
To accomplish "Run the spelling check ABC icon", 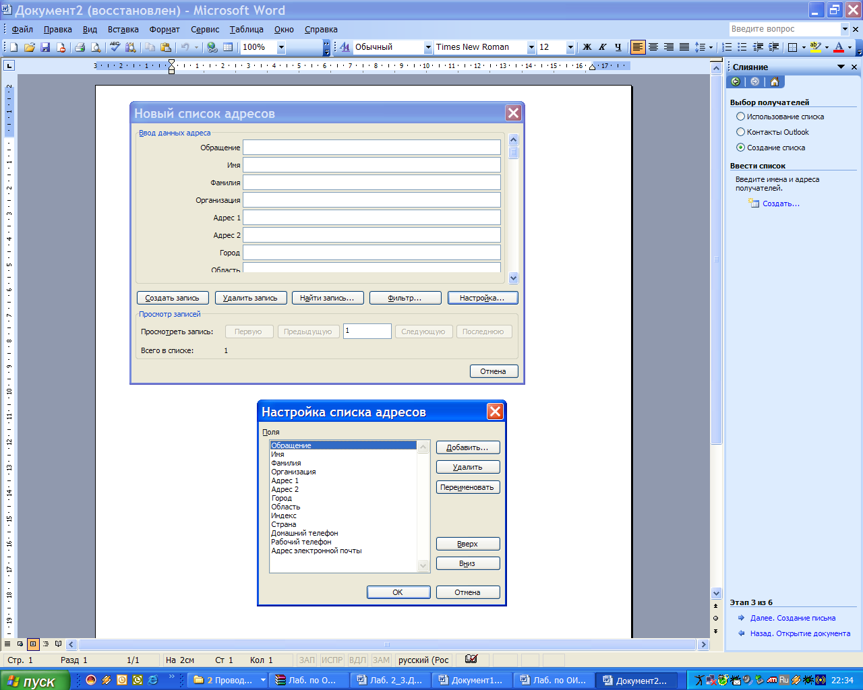I will tap(115, 47).
